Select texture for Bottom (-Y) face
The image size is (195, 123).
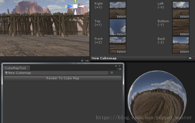coord(184,34)
